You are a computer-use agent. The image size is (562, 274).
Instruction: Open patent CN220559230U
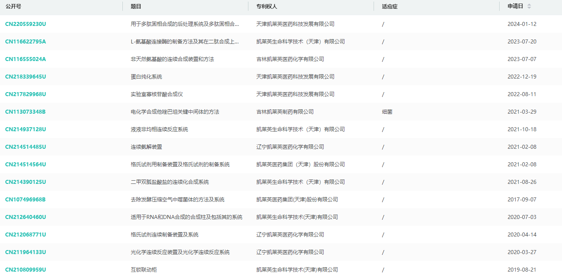pyautogui.click(x=26, y=24)
